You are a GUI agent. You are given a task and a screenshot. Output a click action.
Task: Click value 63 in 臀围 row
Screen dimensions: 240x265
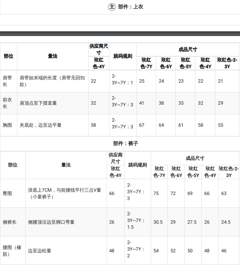coord(224,193)
